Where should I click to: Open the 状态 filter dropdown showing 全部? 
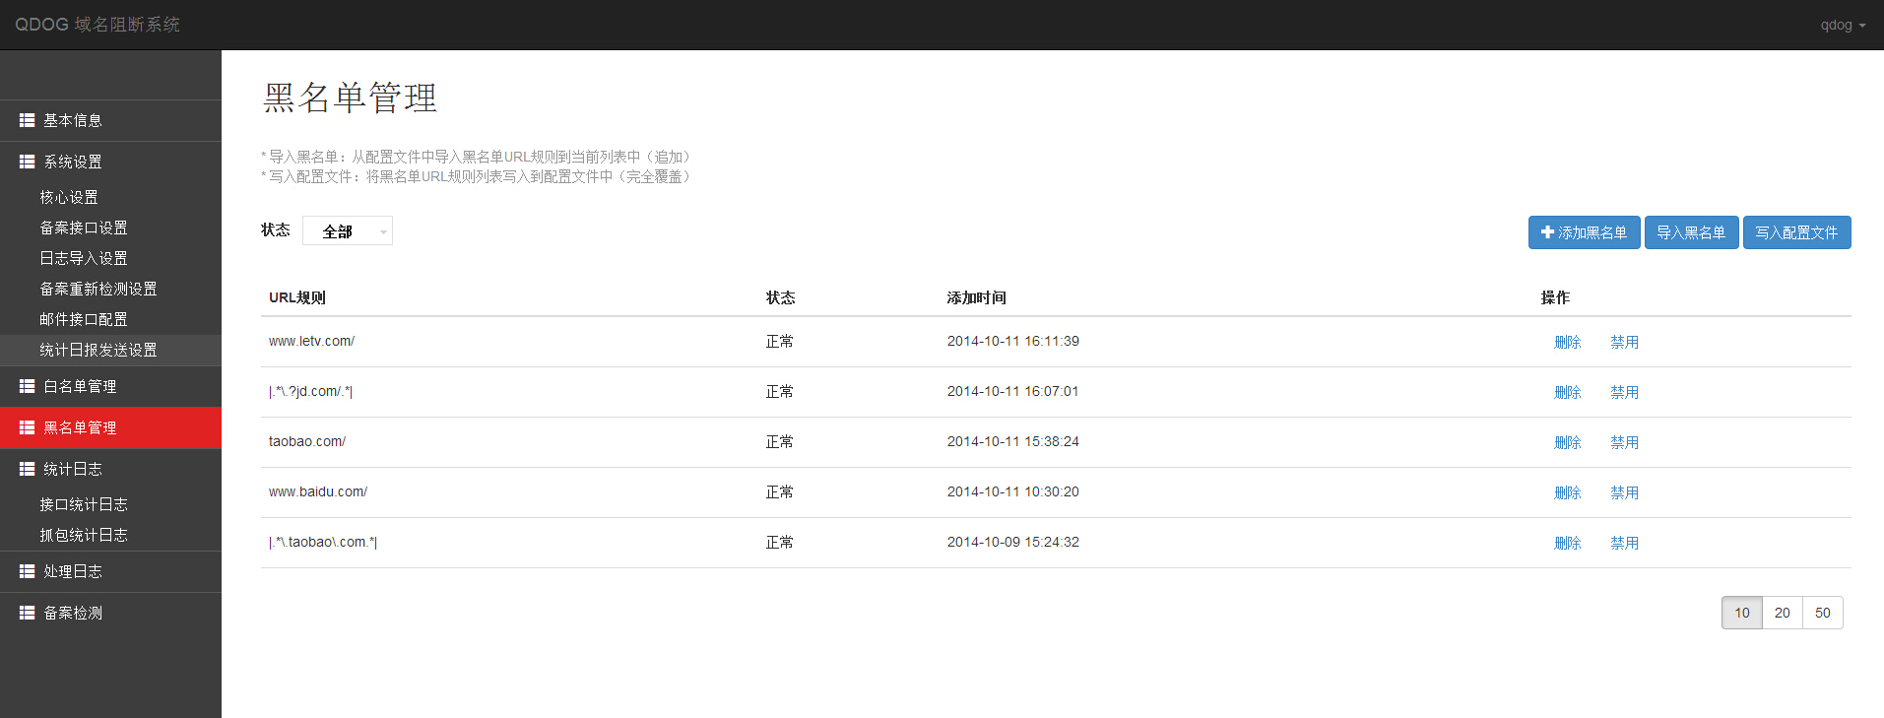348,230
